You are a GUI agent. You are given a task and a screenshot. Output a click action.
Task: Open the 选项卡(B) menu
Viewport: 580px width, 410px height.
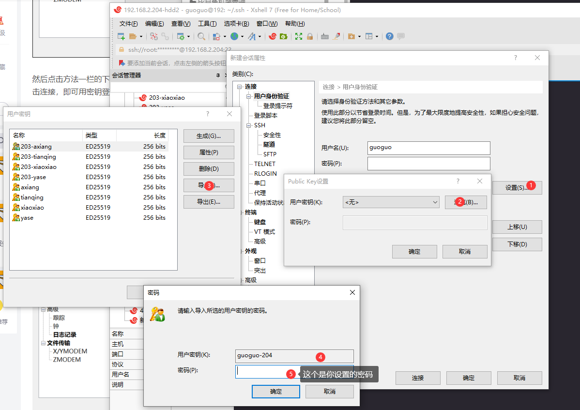point(236,24)
